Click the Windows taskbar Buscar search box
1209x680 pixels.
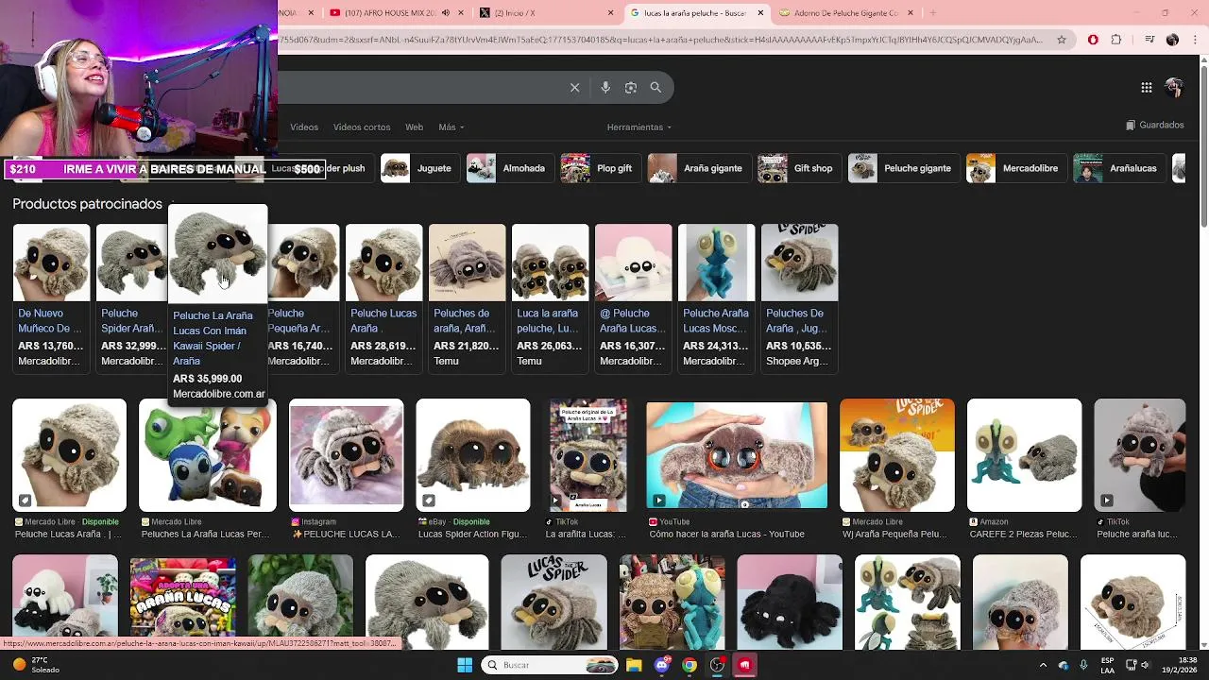(x=551, y=665)
